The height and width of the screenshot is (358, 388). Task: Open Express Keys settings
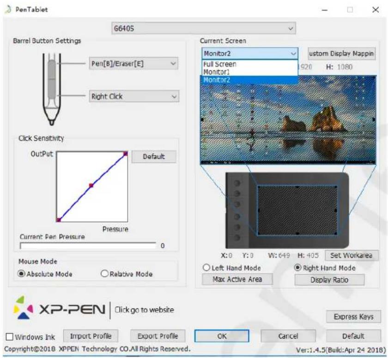pyautogui.click(x=353, y=316)
